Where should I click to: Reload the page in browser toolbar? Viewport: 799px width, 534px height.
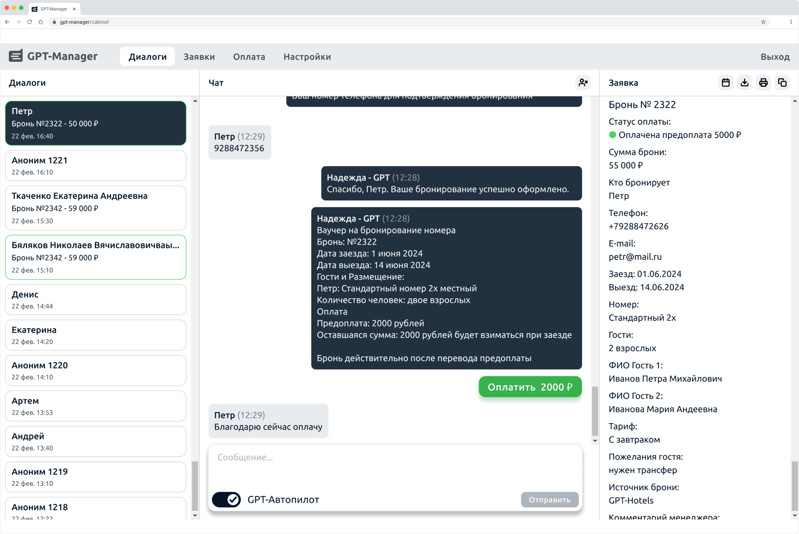(x=30, y=22)
